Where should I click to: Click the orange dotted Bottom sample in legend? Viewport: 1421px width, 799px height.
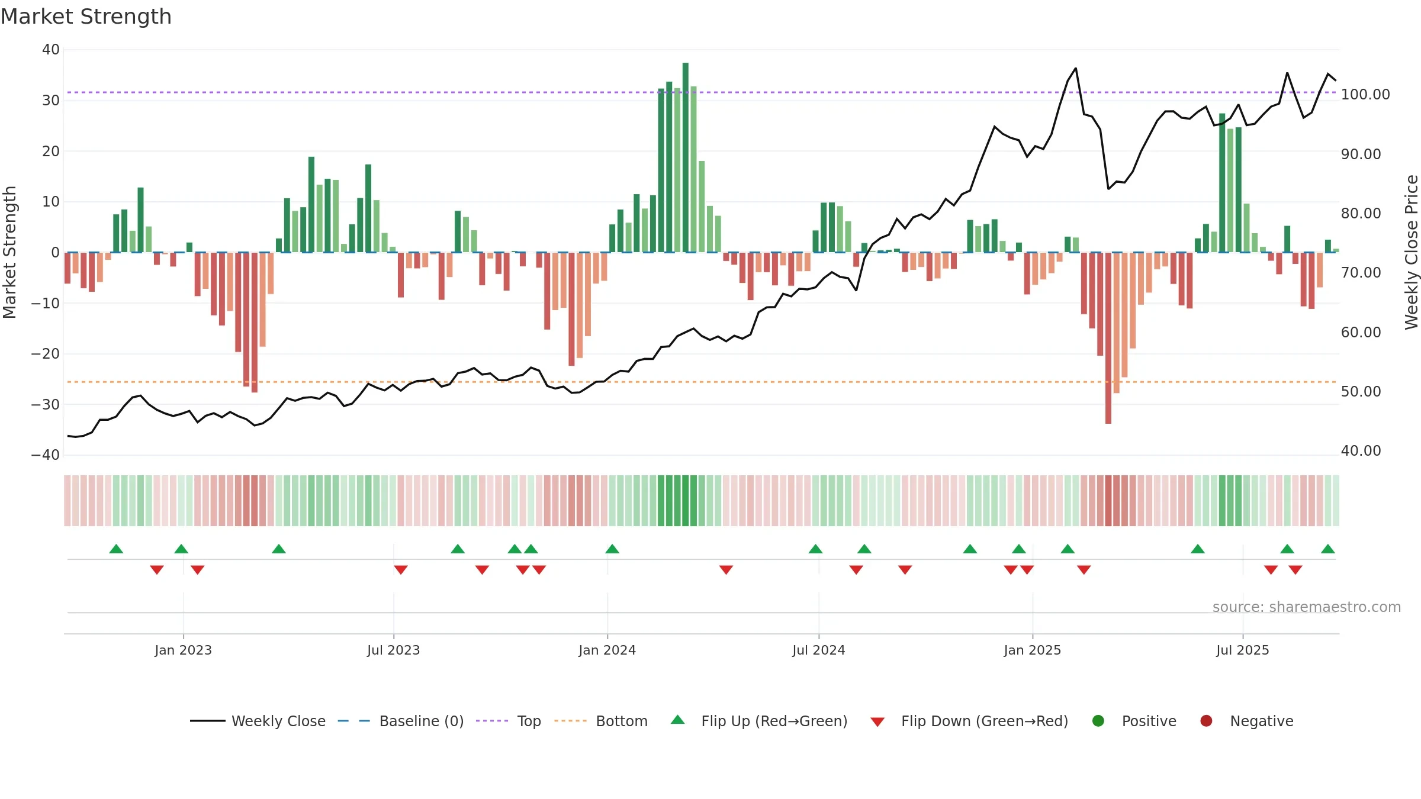tap(571, 721)
